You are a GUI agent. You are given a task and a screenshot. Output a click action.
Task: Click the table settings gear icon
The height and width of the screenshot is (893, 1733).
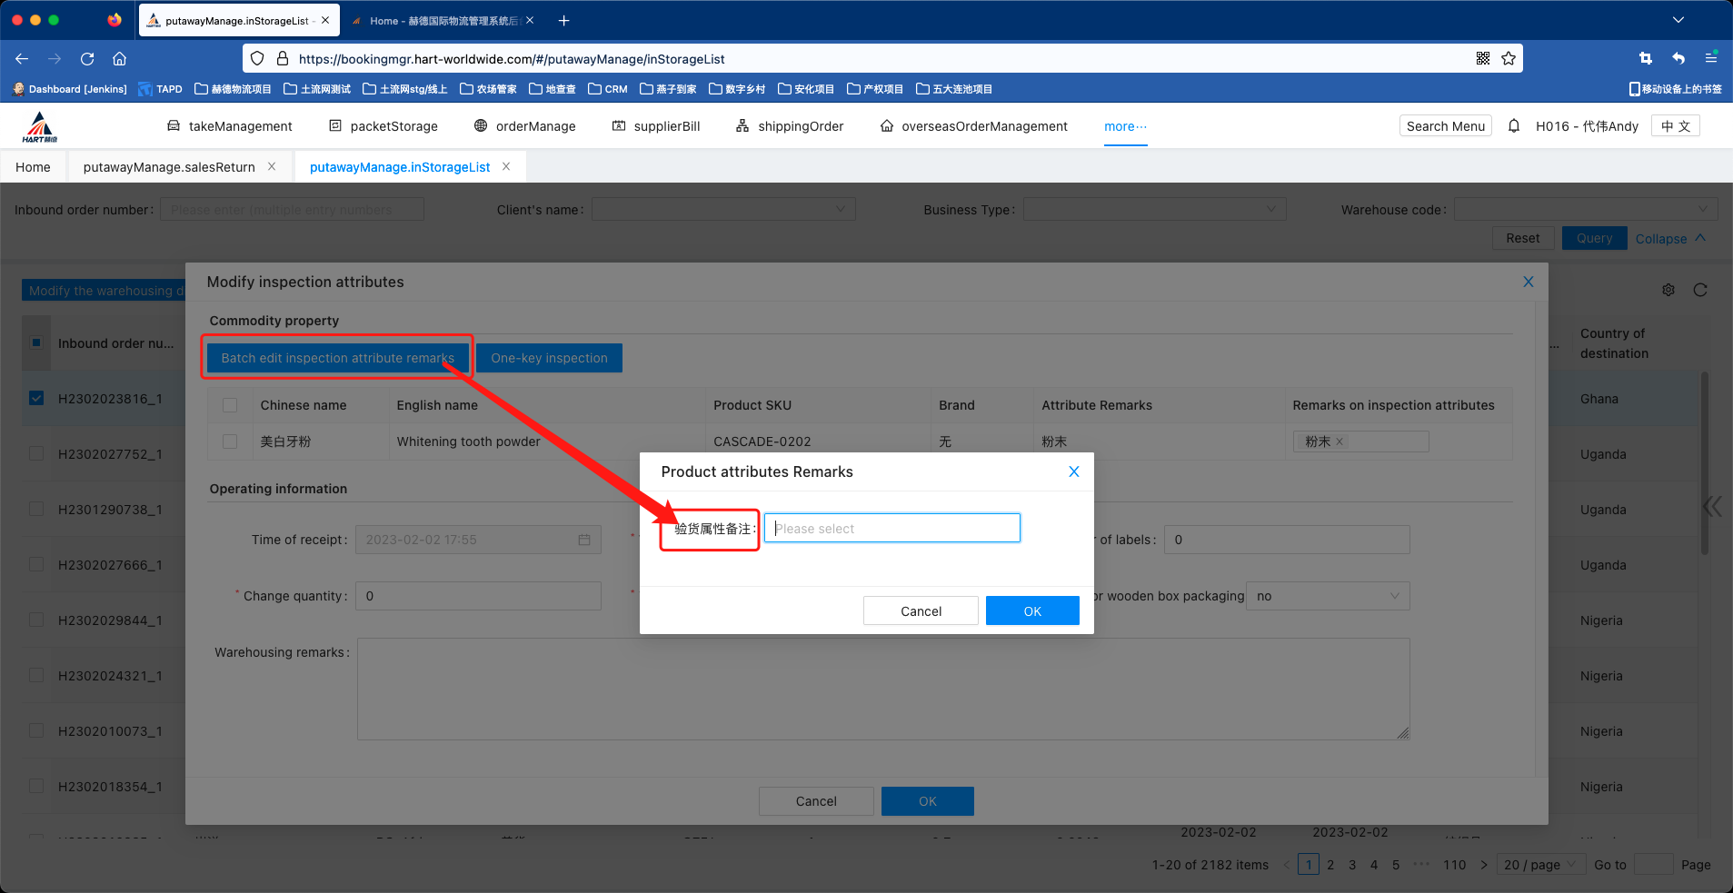(1668, 290)
